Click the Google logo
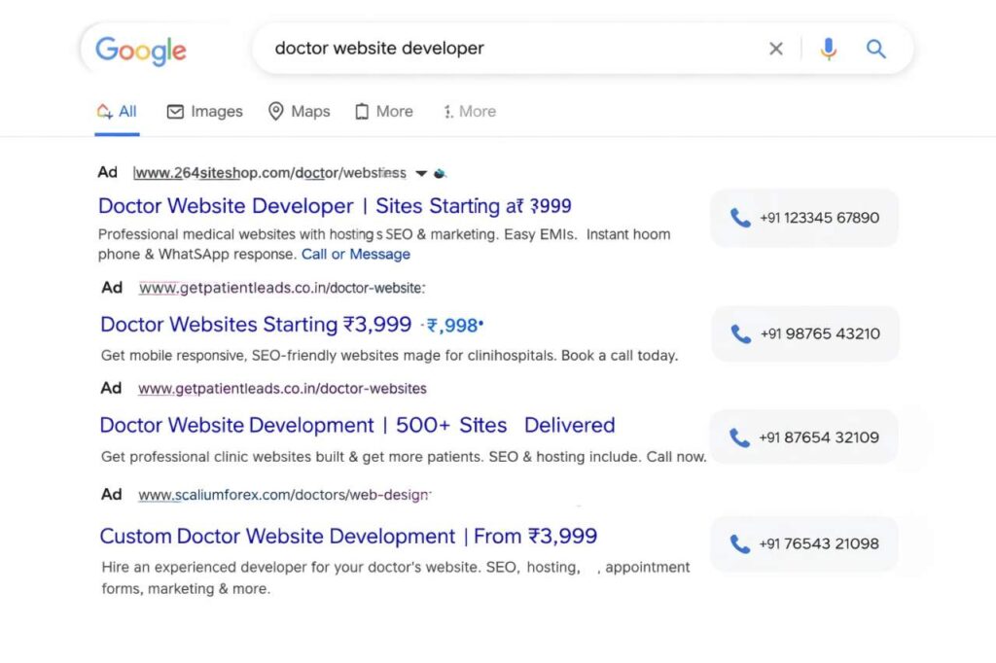Viewport: 996px width, 663px height. click(141, 50)
